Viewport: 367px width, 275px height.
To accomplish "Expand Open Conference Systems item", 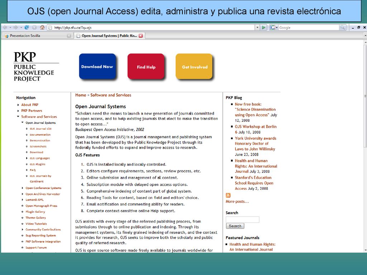I will (23, 188).
